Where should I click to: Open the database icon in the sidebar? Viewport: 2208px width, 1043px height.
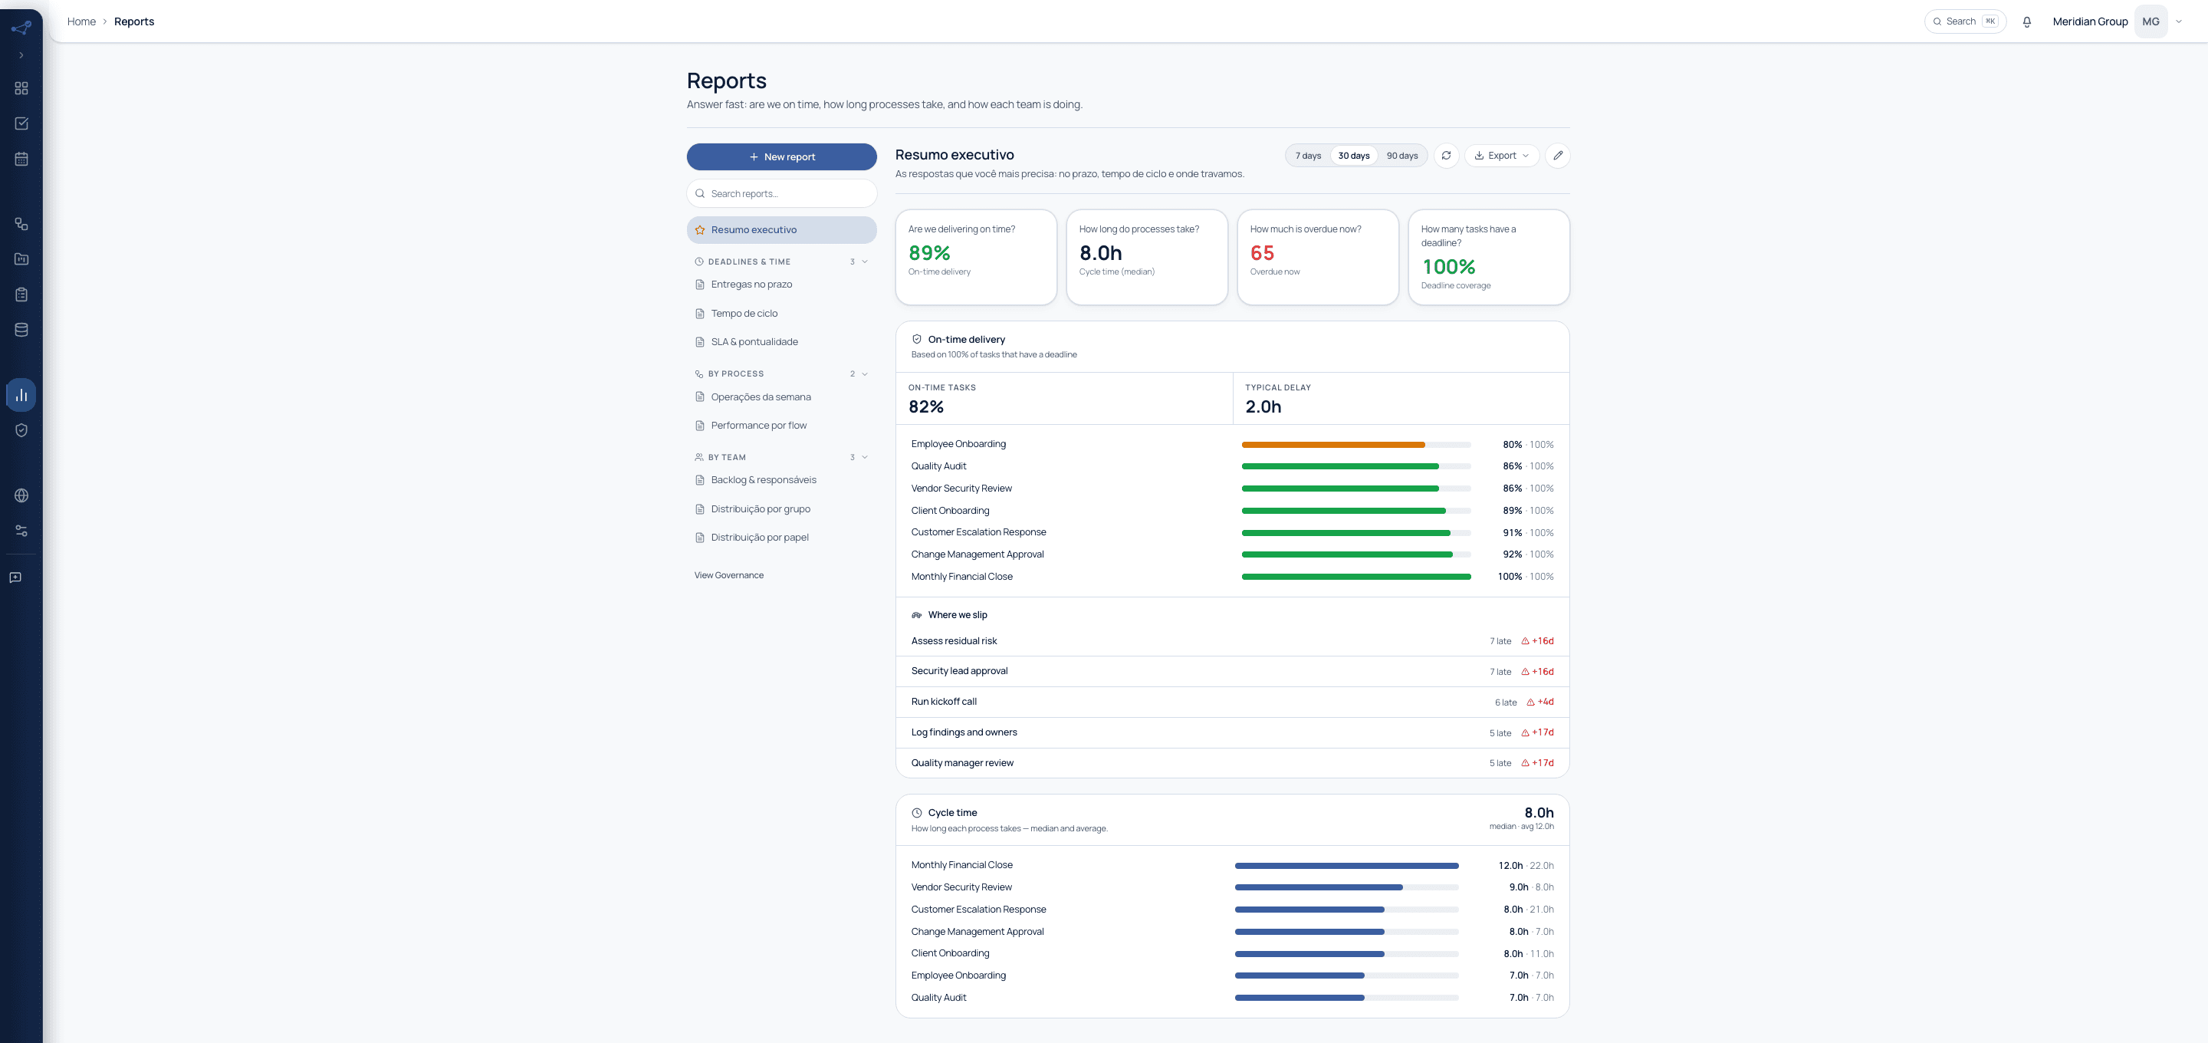pyautogui.click(x=21, y=329)
